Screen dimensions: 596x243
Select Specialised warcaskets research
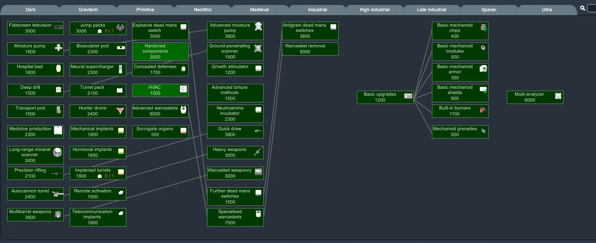[x=230, y=217]
